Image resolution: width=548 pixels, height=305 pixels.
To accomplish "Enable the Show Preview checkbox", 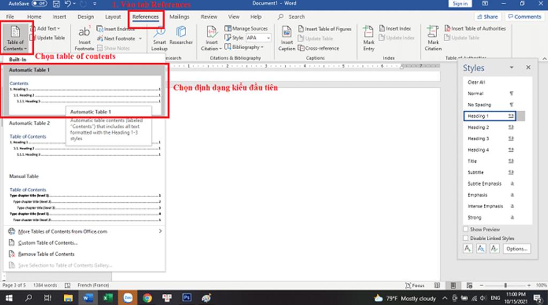I will (x=466, y=229).
